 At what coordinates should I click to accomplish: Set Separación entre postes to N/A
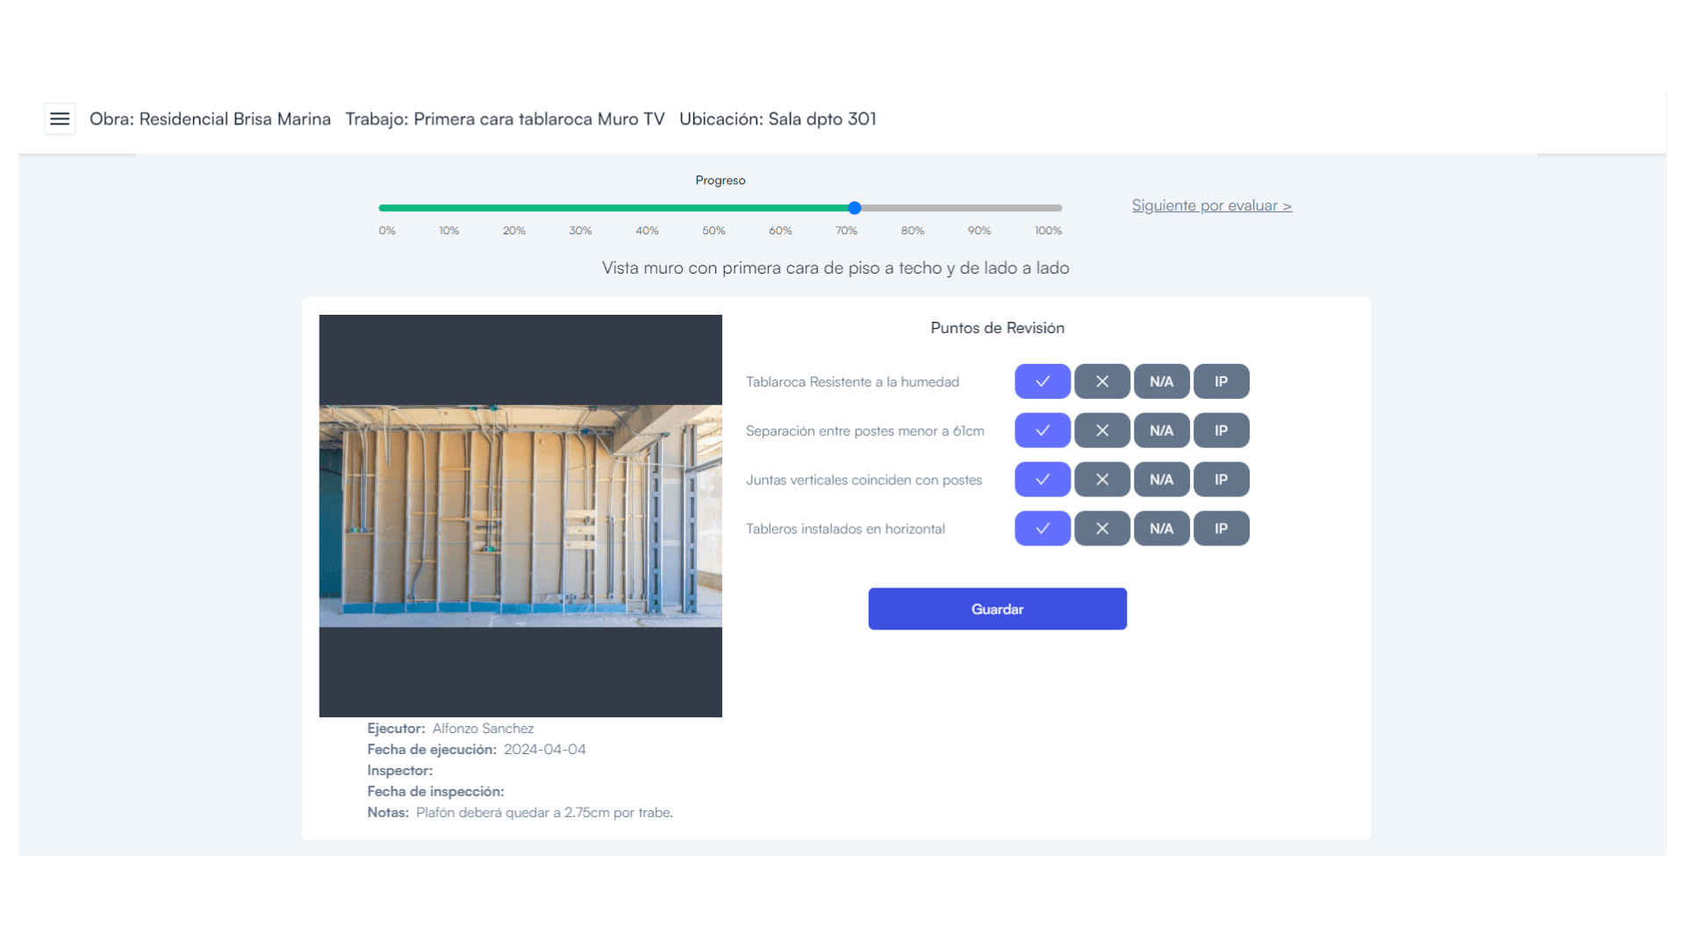point(1161,431)
